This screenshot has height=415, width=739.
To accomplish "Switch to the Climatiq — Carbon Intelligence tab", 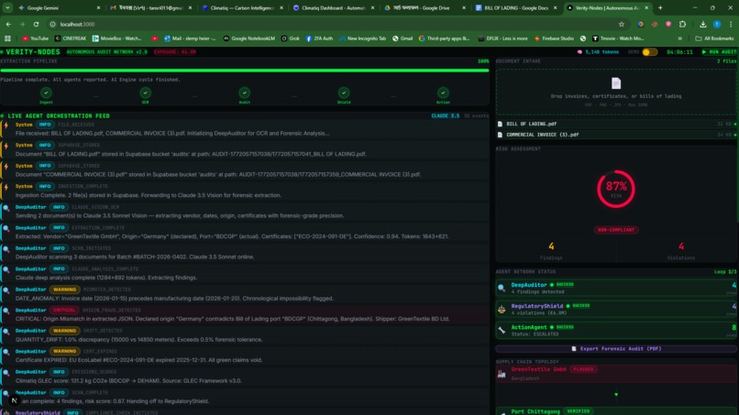I will [x=242, y=7].
